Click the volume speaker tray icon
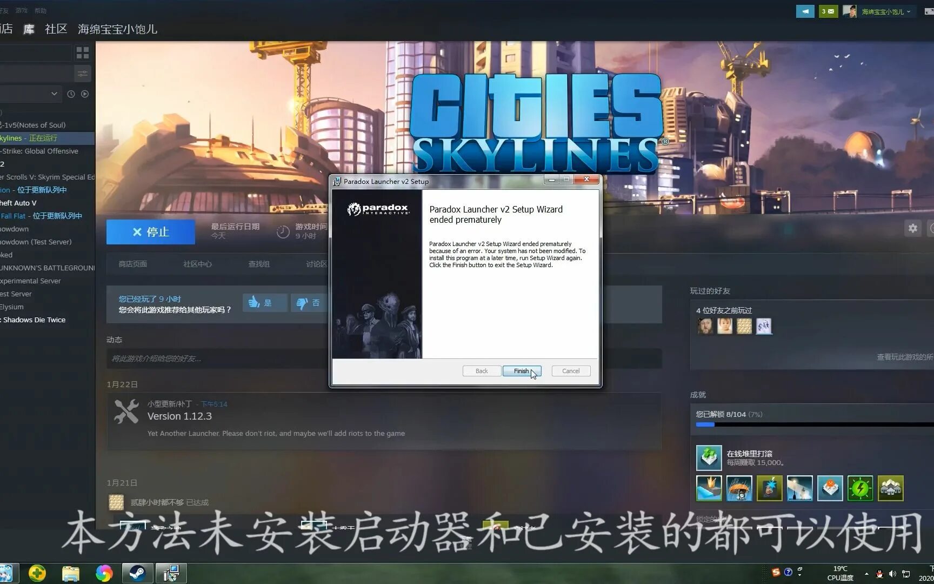Viewport: 934px width, 584px height. 892,574
